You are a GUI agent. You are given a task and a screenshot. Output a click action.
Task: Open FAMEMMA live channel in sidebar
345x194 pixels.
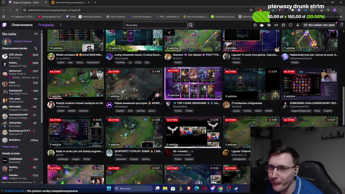coord(20,160)
